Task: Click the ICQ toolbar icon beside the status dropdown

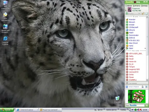Action: click(x=143, y=13)
